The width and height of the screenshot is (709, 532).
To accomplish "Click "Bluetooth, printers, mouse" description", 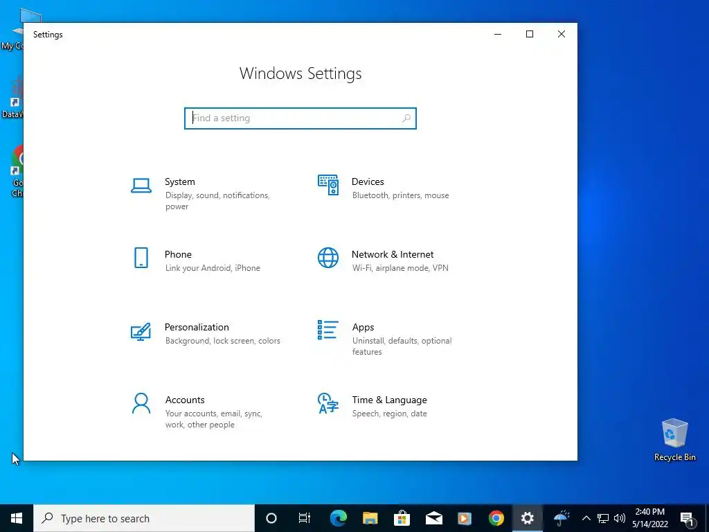I will click(x=401, y=195).
